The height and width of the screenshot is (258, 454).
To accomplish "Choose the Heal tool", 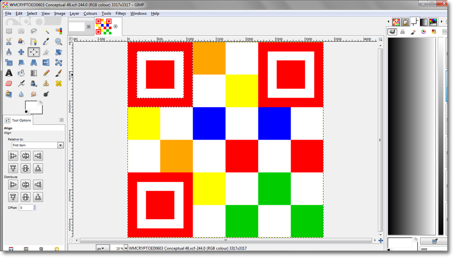I will pyautogui.click(x=58, y=83).
